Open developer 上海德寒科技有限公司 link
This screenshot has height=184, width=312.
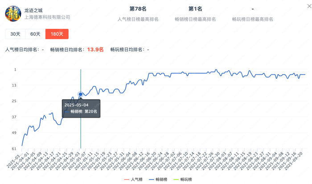47,17
